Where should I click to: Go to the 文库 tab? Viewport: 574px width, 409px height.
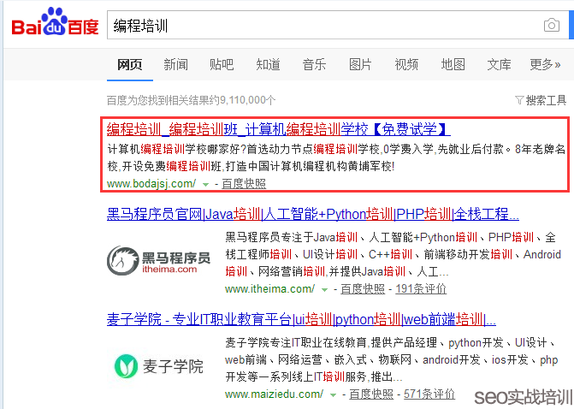(499, 64)
